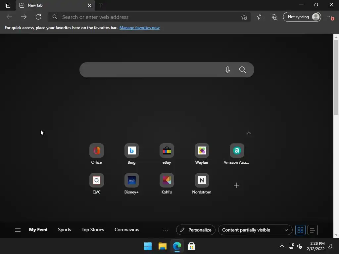This screenshot has height=254, width=339.
Task: Click the page search box
Action: (167, 70)
